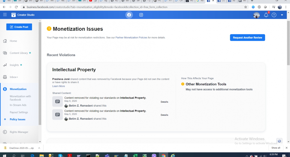Screen dimensions: 290x157
Task: Click Request Another Review button
Action: click(x=247, y=38)
